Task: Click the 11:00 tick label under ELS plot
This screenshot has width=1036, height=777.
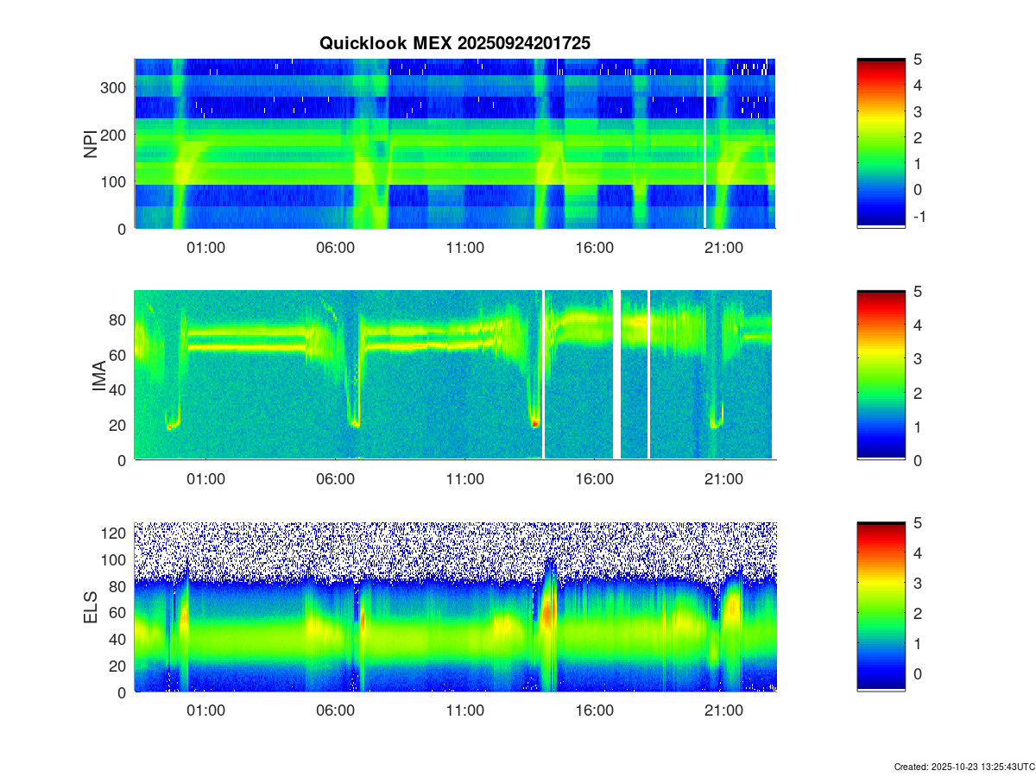Action: [464, 711]
